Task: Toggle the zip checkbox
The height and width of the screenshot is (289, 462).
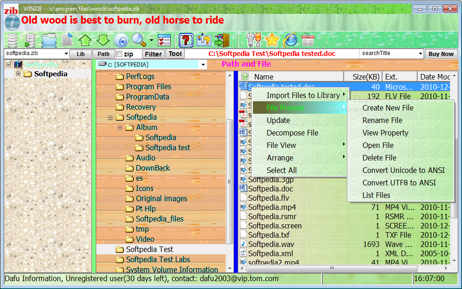Action: (119, 54)
